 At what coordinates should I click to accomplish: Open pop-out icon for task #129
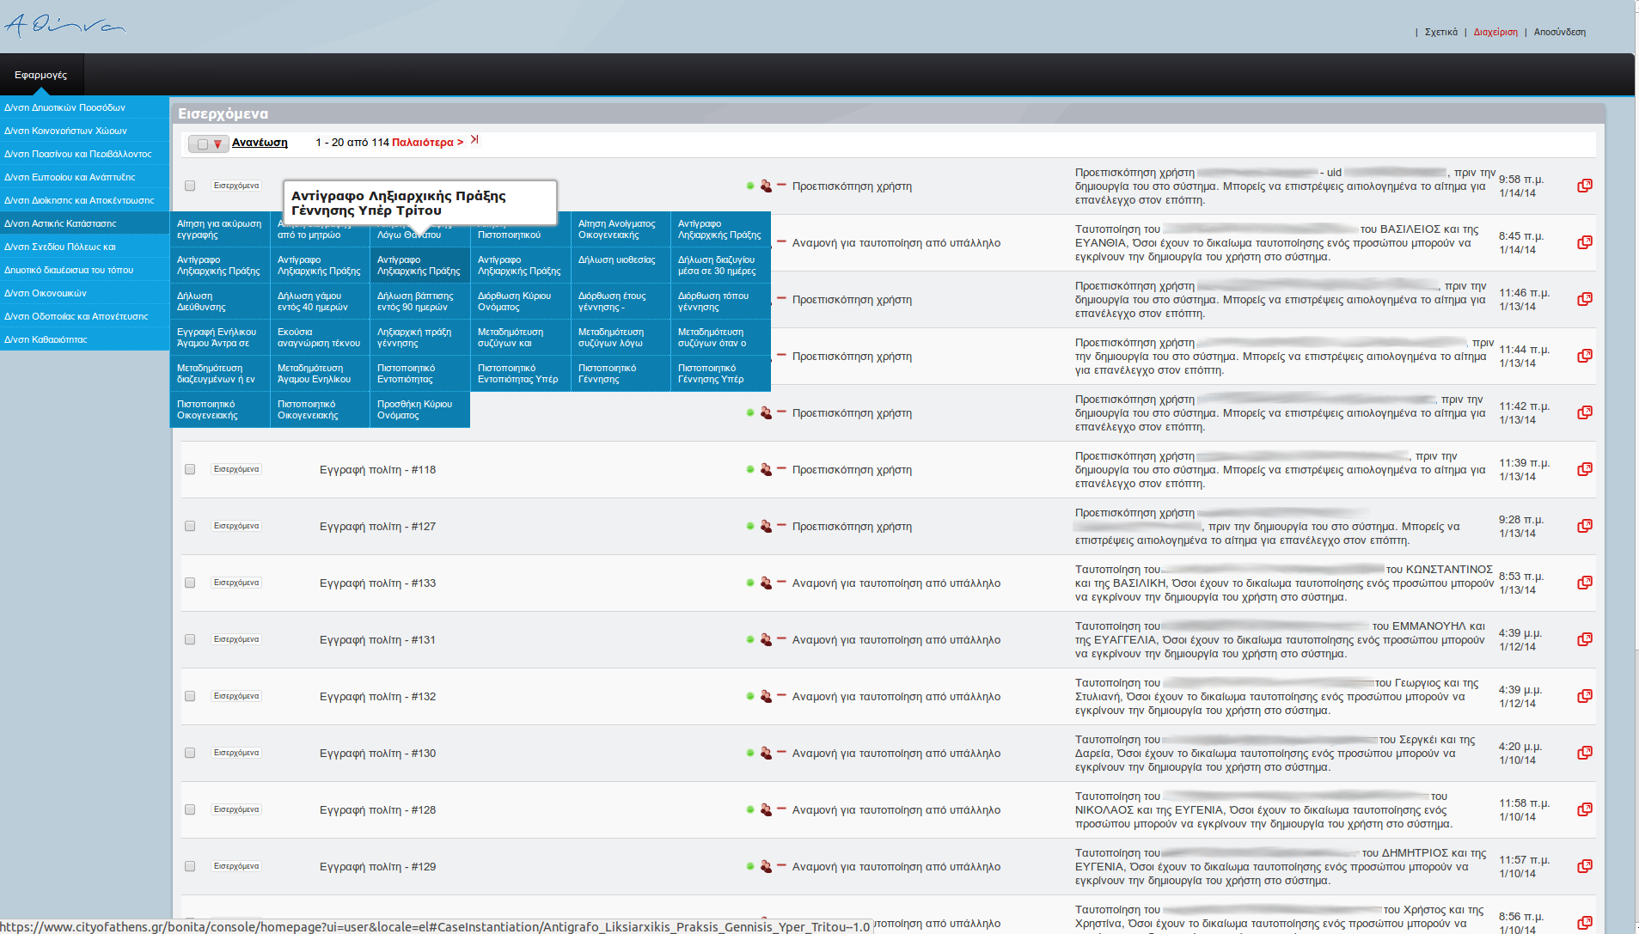click(1585, 866)
